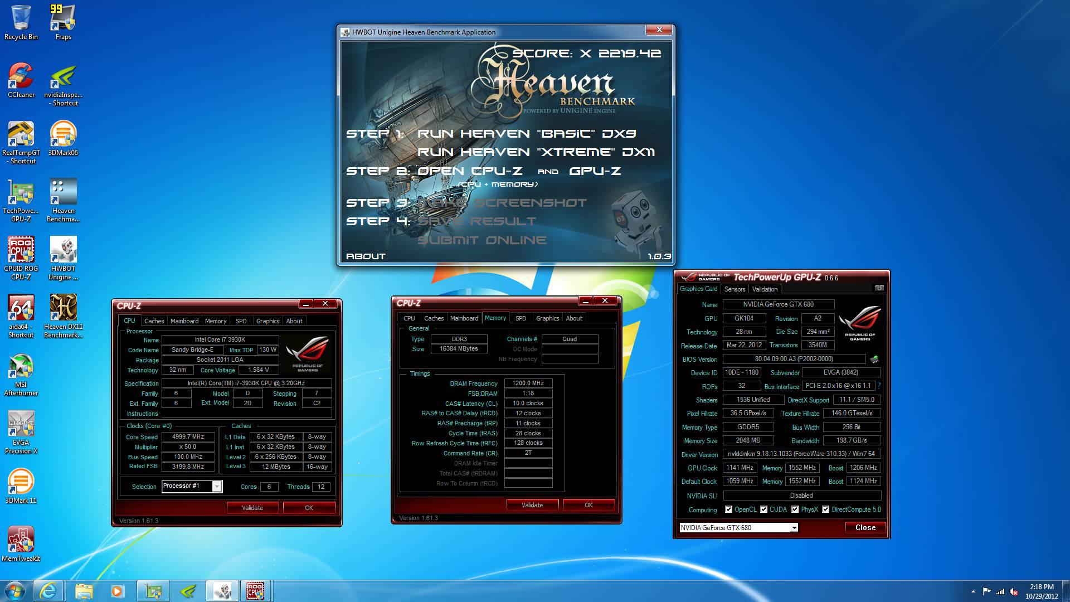Screen dimensions: 1070x602
Task: Switch to Mainboard tab in left CPU-Z window
Action: [x=184, y=321]
